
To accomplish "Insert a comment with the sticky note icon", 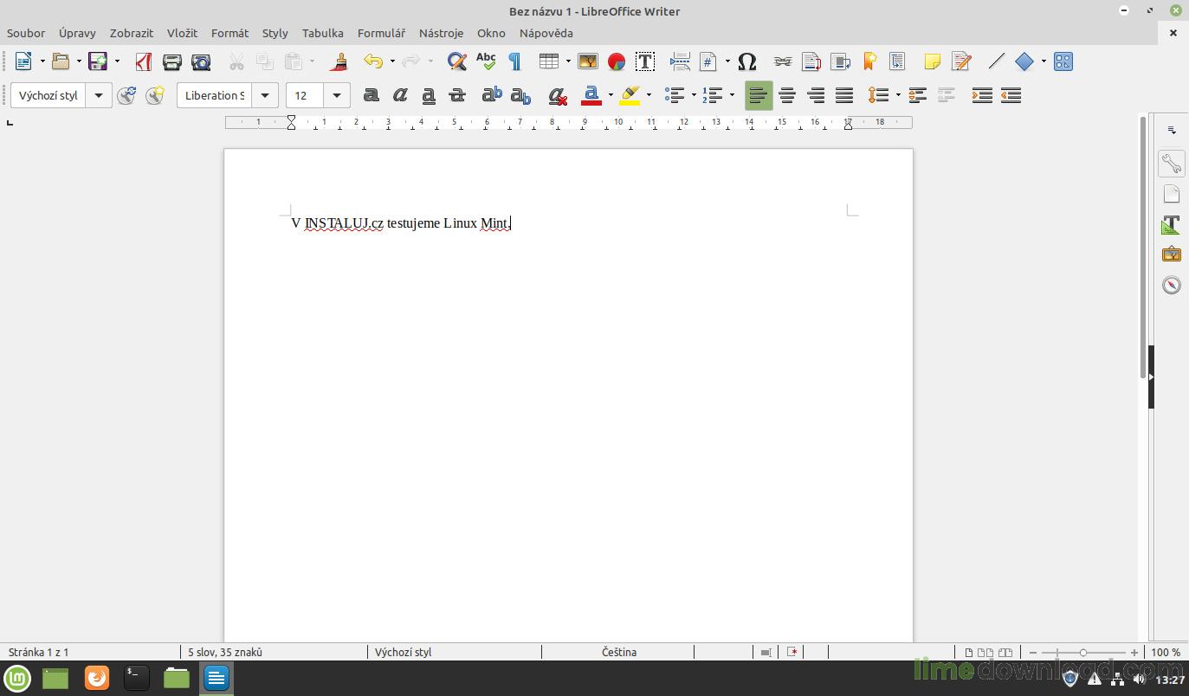I will tap(932, 61).
